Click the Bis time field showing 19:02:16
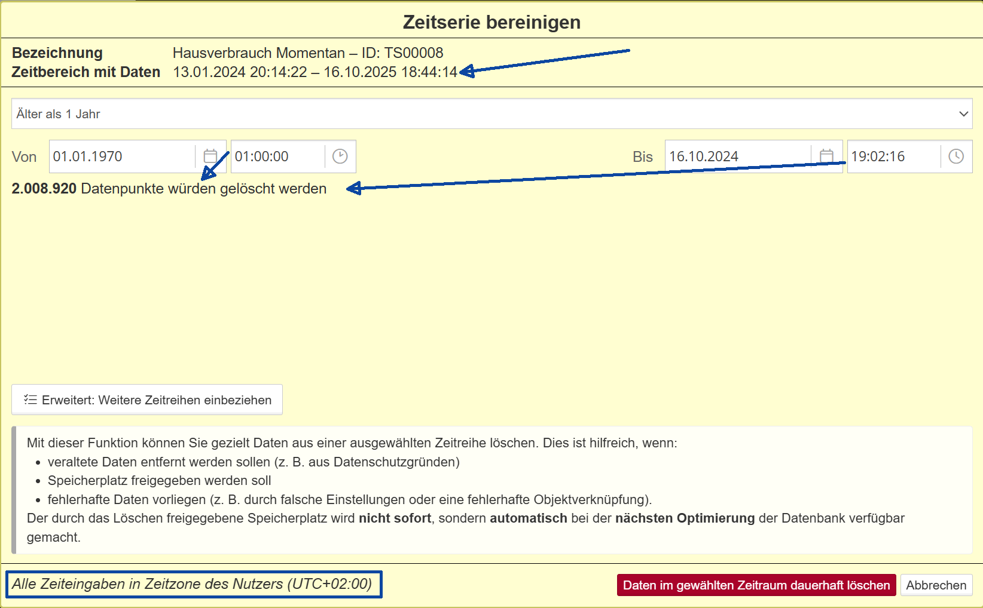 [892, 156]
